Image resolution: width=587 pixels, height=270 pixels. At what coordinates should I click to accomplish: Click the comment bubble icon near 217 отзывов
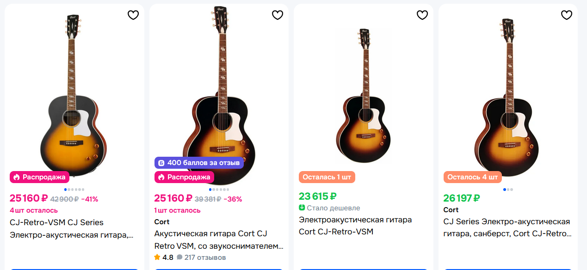point(179,258)
